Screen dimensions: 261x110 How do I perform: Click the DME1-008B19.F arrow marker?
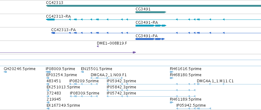coord(98,46)
